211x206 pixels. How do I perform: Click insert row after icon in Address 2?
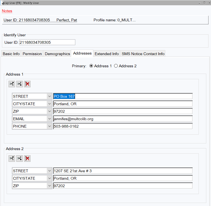click(x=19, y=158)
